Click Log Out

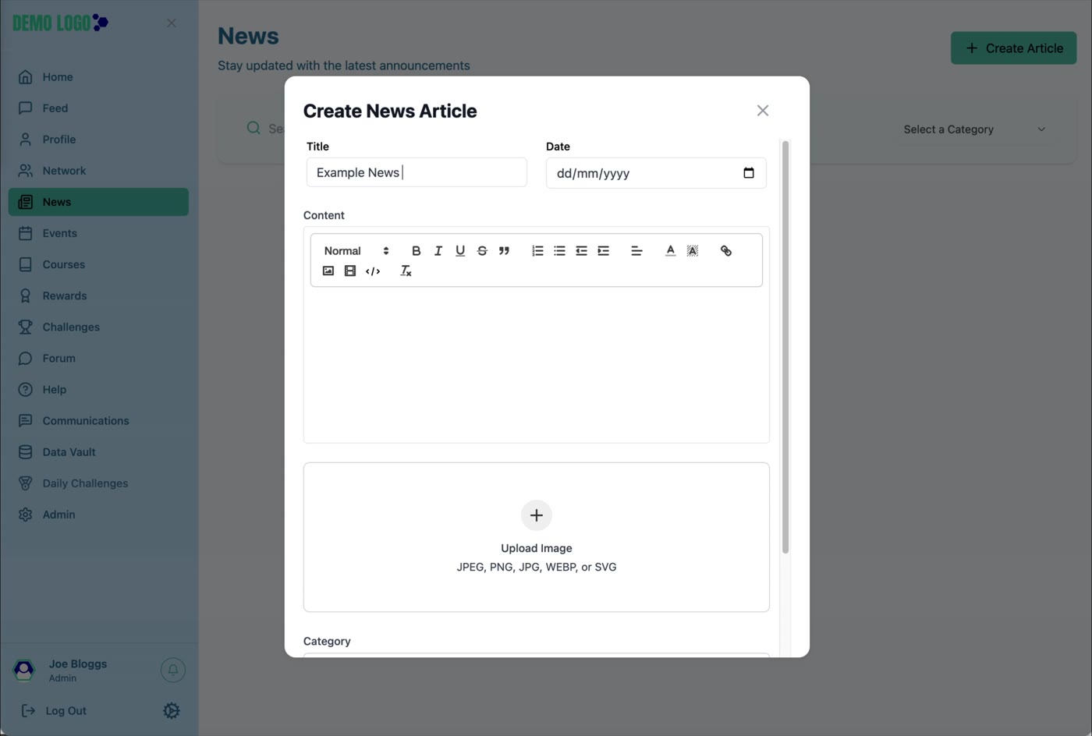tap(54, 711)
